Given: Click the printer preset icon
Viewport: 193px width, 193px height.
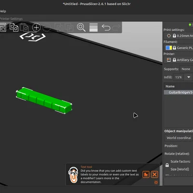Looking at the screenshot, I should (x=169, y=60).
